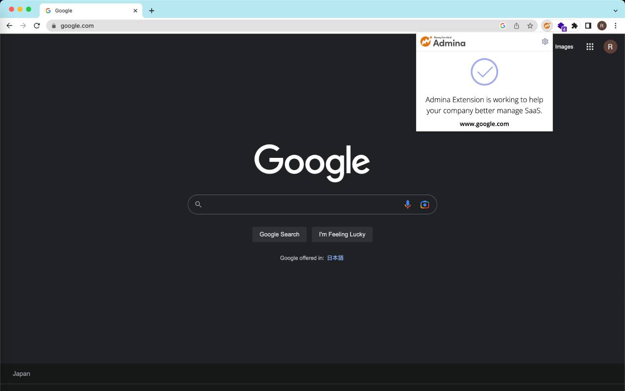Open Google Lens image search

click(424, 204)
